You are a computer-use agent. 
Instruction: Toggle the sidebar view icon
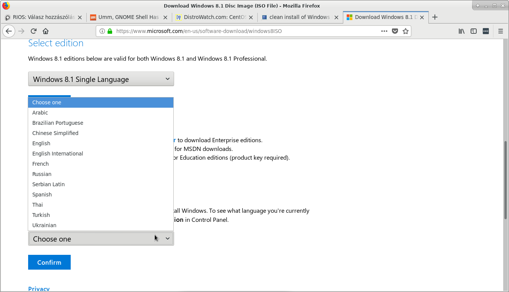(x=474, y=31)
